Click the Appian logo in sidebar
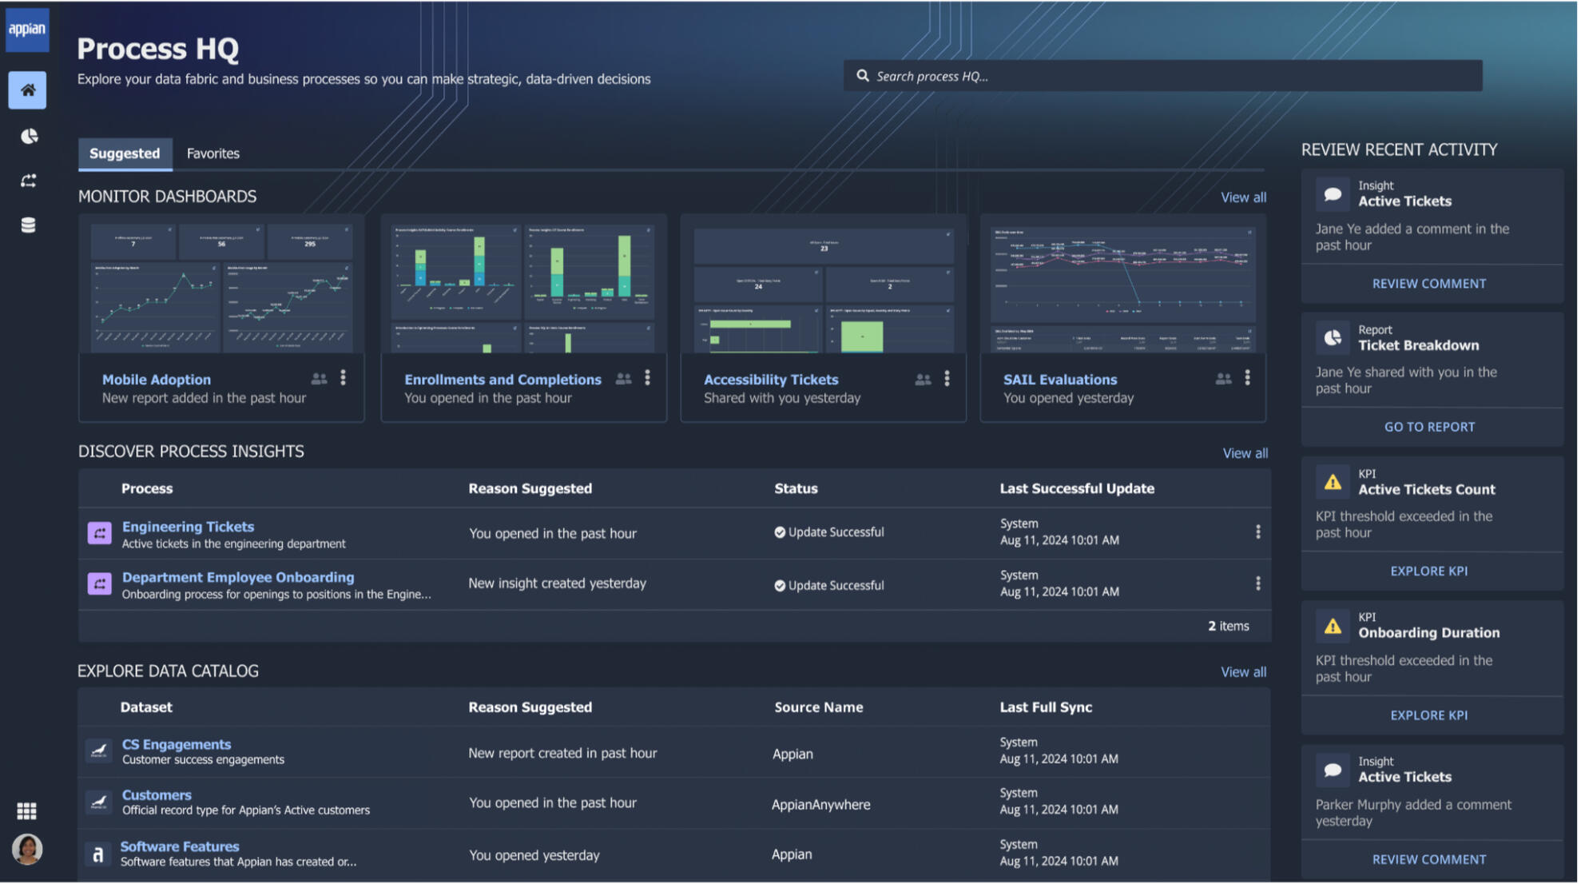The image size is (1581, 884). [x=27, y=29]
